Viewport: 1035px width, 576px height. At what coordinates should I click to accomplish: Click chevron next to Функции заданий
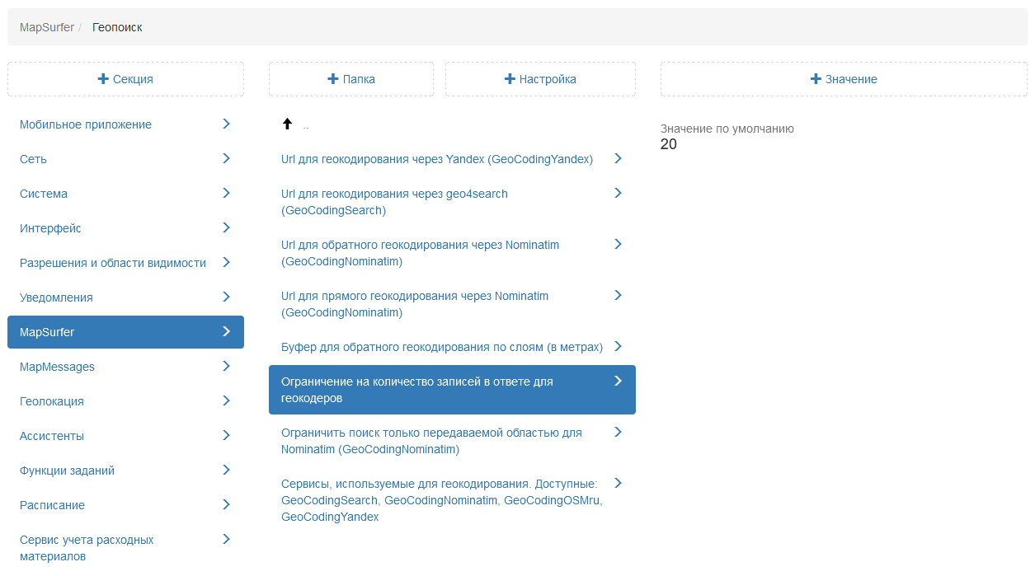coord(226,470)
